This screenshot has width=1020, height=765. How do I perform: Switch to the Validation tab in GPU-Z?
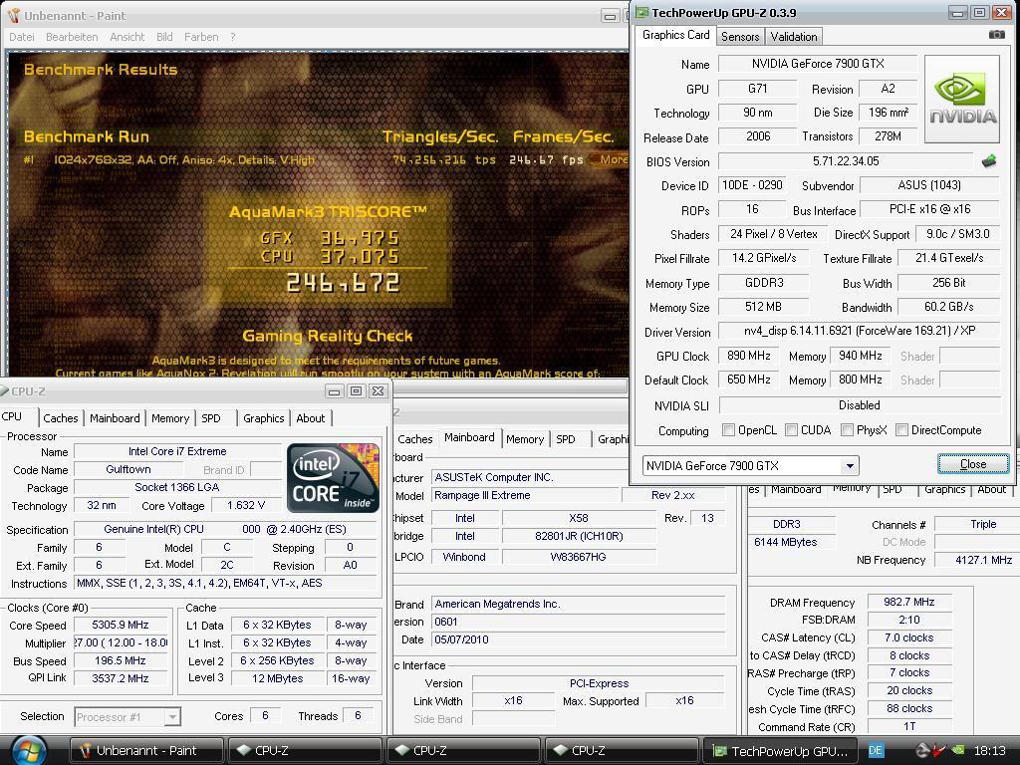coord(794,37)
